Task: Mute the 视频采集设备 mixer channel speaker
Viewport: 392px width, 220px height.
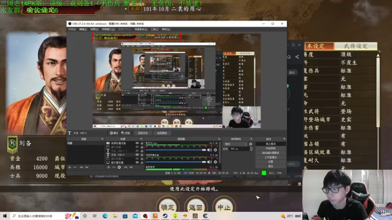Action: (209, 162)
